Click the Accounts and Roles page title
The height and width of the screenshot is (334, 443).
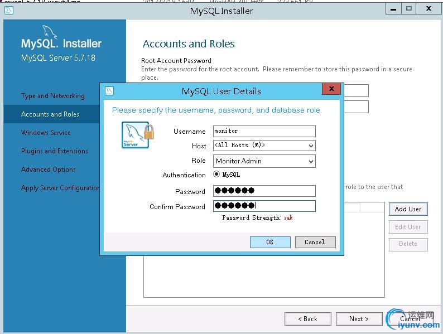pos(189,43)
